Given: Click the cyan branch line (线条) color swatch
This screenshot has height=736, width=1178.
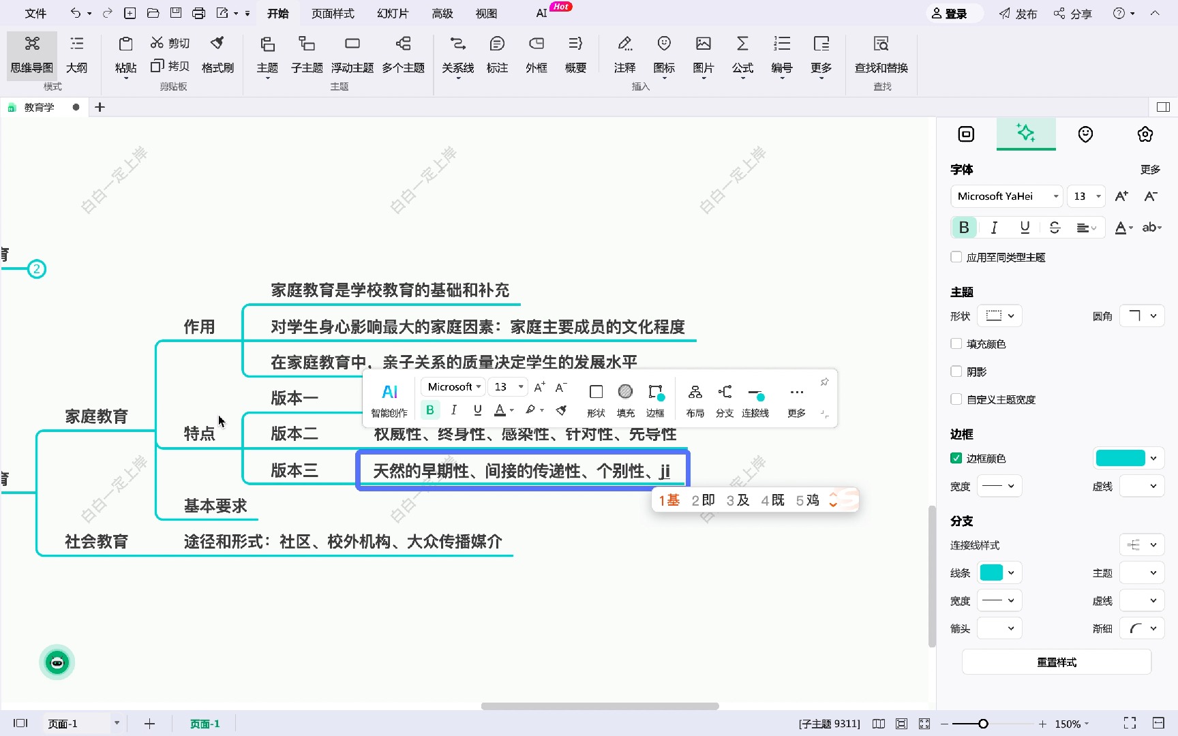Looking at the screenshot, I should 991,572.
